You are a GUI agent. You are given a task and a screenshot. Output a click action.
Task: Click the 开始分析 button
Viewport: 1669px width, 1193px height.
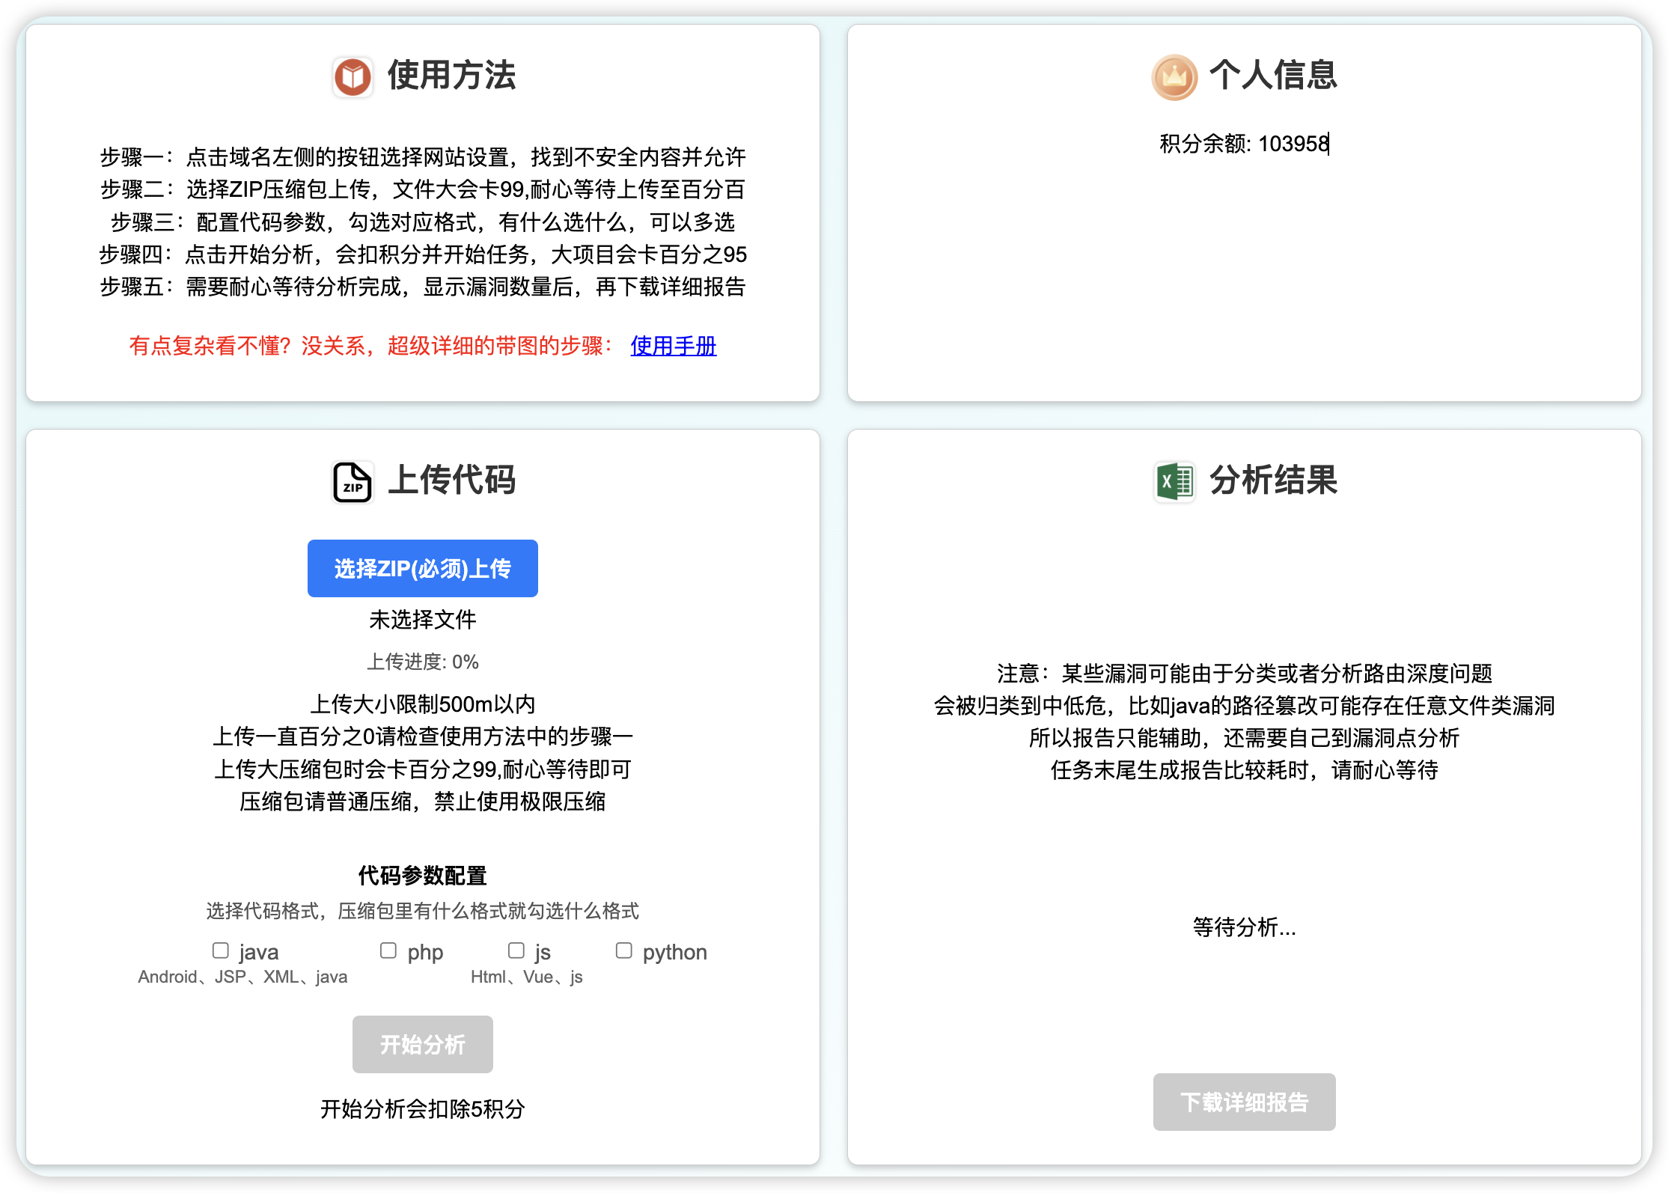click(x=422, y=1044)
